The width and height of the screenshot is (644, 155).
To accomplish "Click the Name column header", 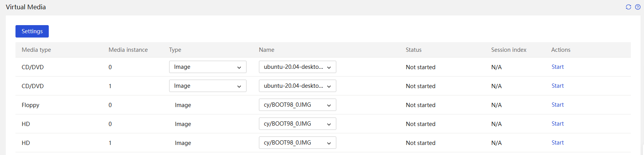I will 267,50.
